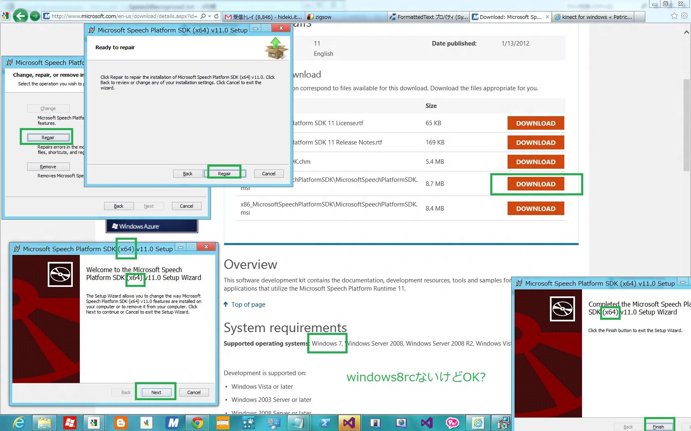
Task: Open the second Internet Explorer taskbar window
Action: coord(478,423)
